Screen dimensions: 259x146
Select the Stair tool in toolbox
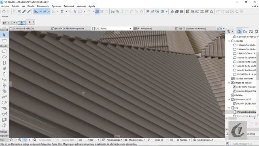[x=4, y=91]
